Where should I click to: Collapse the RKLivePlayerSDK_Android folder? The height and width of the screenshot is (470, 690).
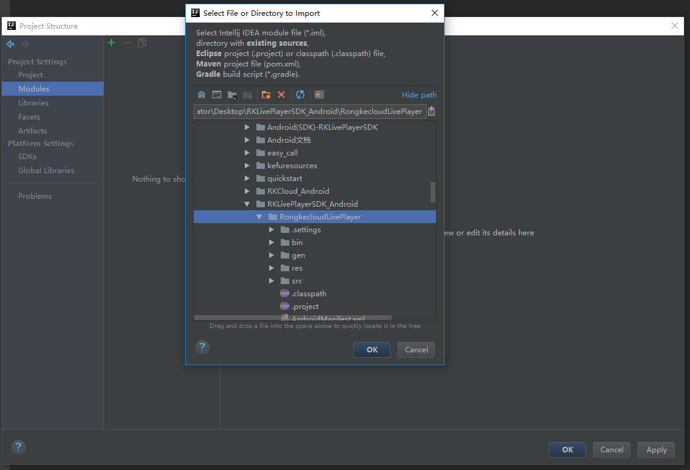247,204
